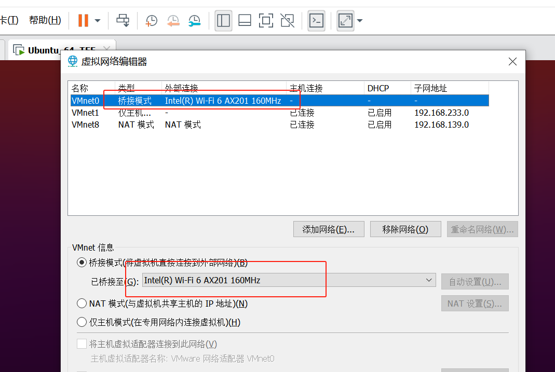Toggle the thumbnail bar view
This screenshot has width=555, height=372.
pyautogui.click(x=245, y=21)
